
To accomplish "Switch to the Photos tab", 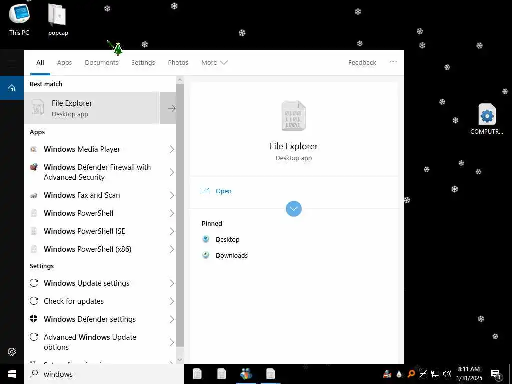I will point(178,62).
